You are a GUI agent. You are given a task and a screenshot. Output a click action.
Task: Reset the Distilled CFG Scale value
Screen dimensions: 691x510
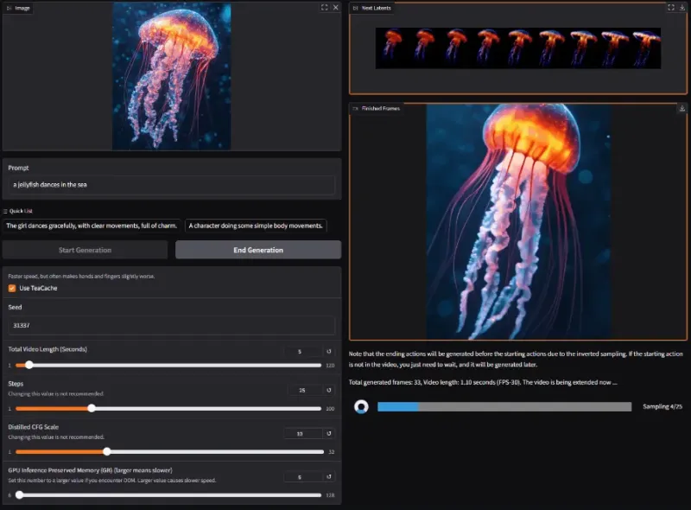(328, 433)
